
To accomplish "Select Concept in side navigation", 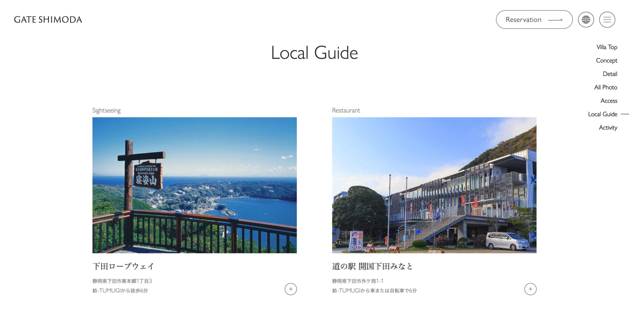I will (x=606, y=61).
